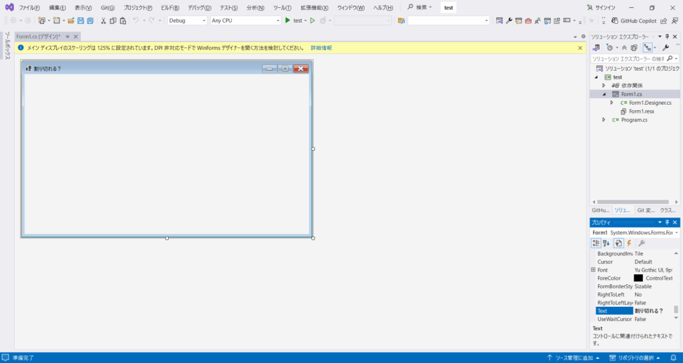Click the Cut scissors icon
This screenshot has width=683, height=363.
[x=103, y=21]
